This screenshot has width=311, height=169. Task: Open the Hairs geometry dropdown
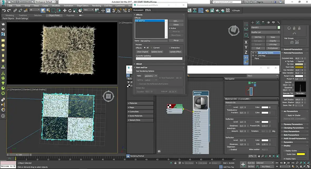[x=151, y=76]
